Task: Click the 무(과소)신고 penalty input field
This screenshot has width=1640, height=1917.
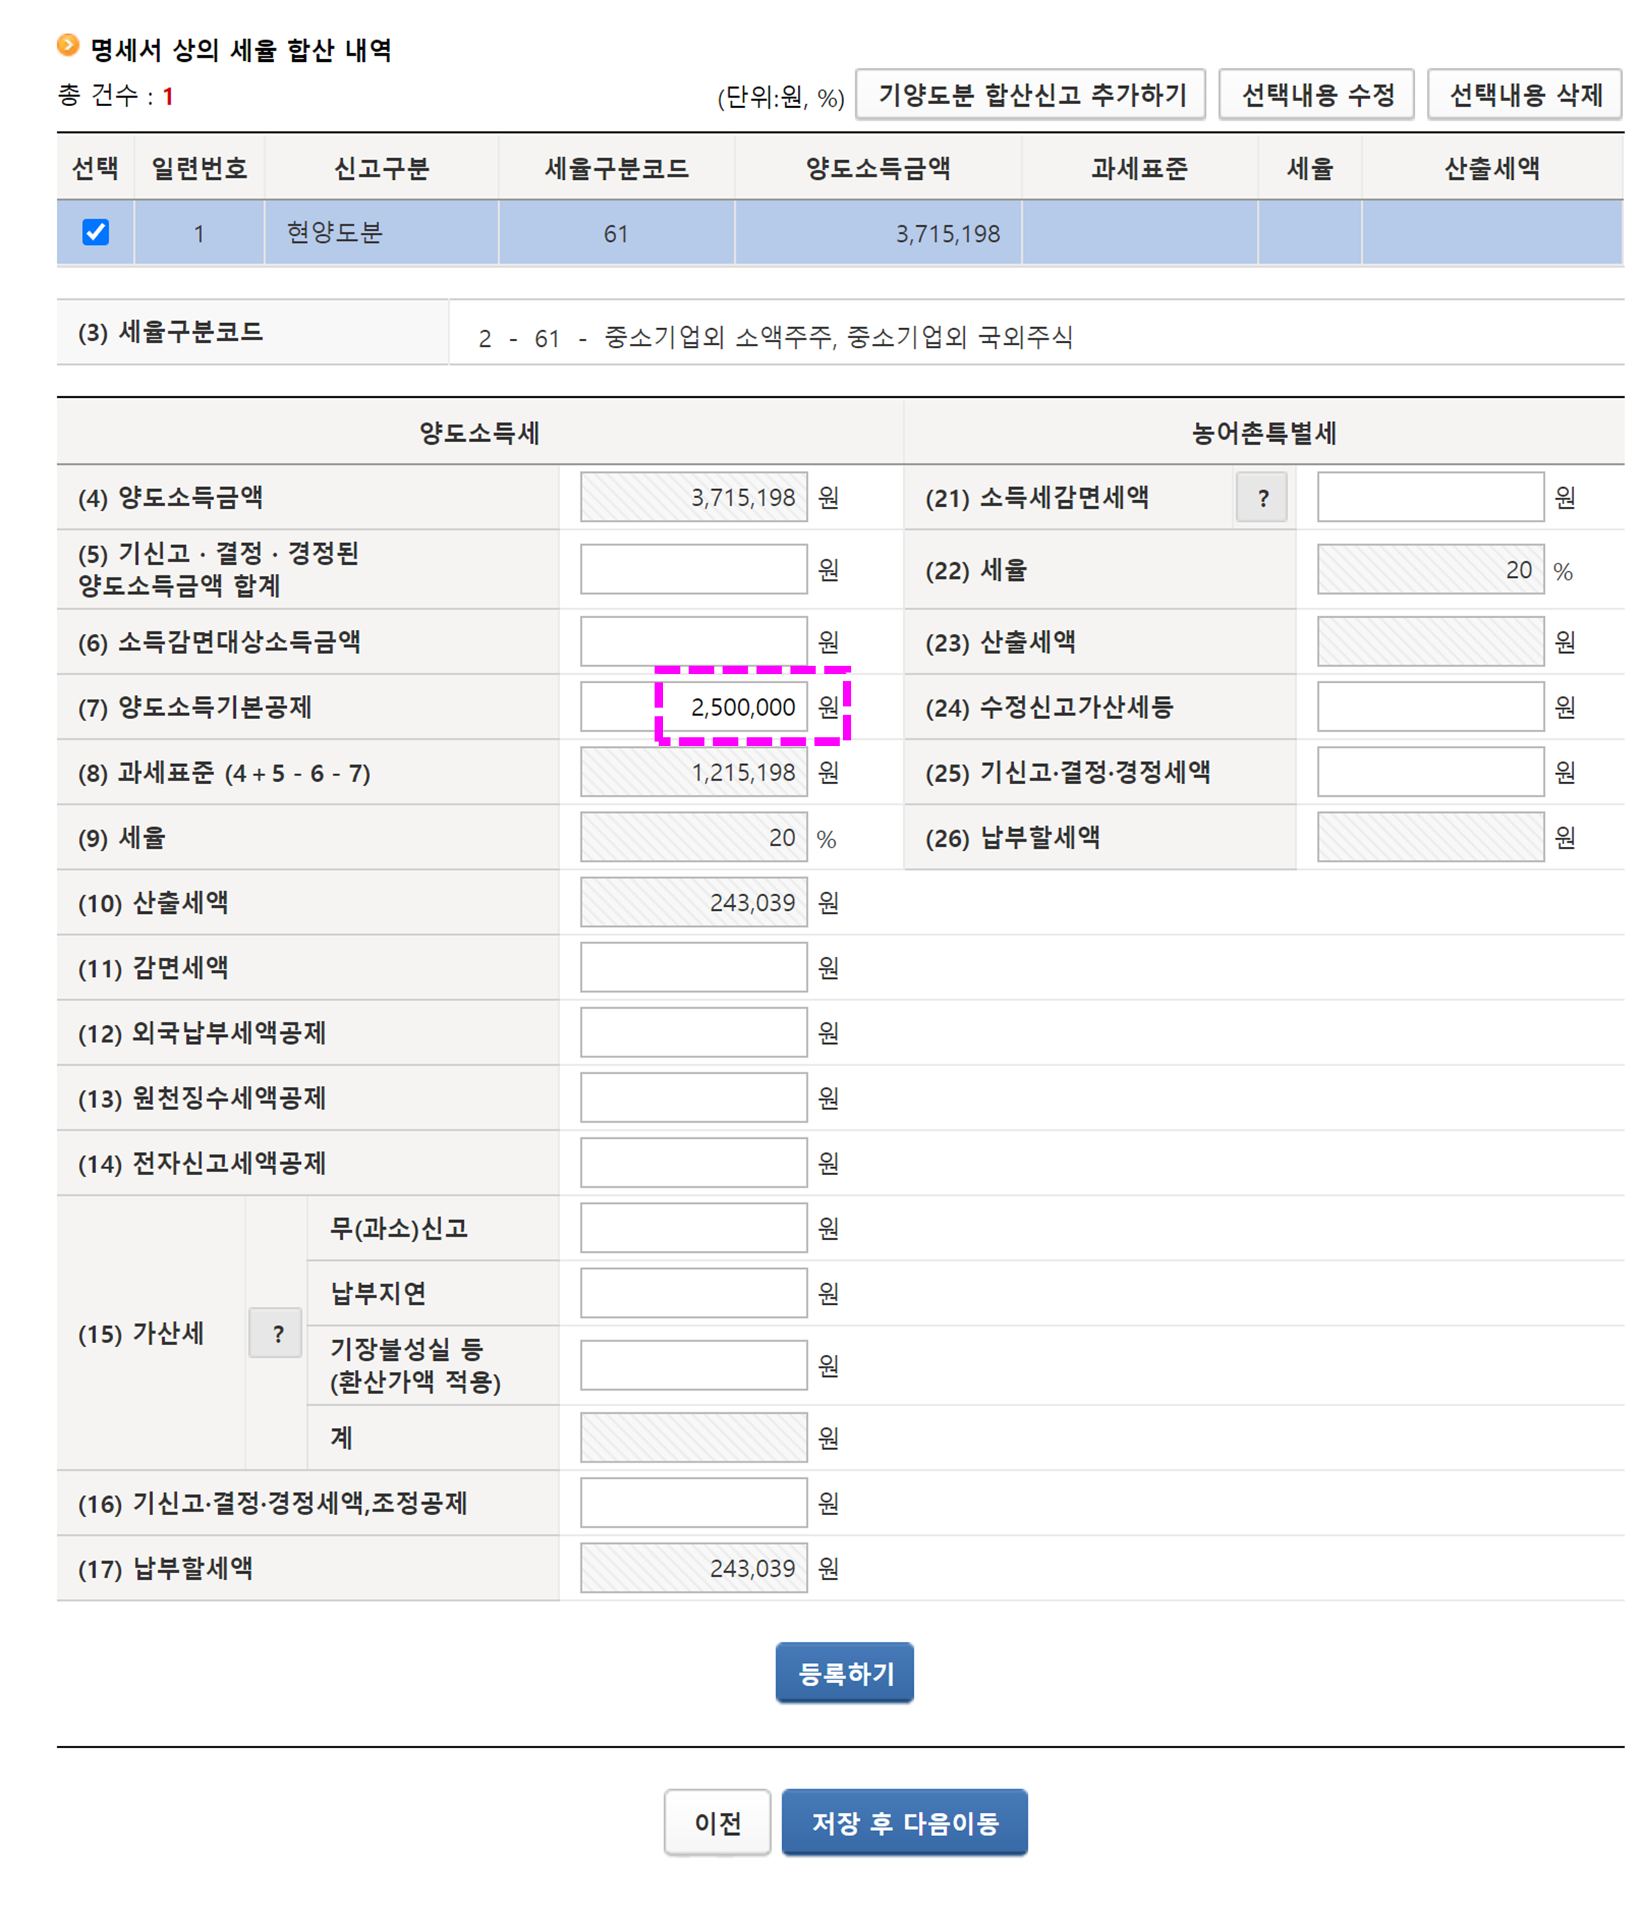Action: pyautogui.click(x=693, y=1228)
